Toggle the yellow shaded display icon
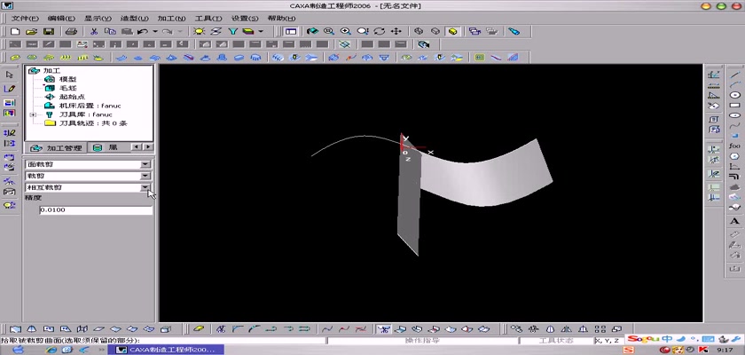 pos(452,31)
